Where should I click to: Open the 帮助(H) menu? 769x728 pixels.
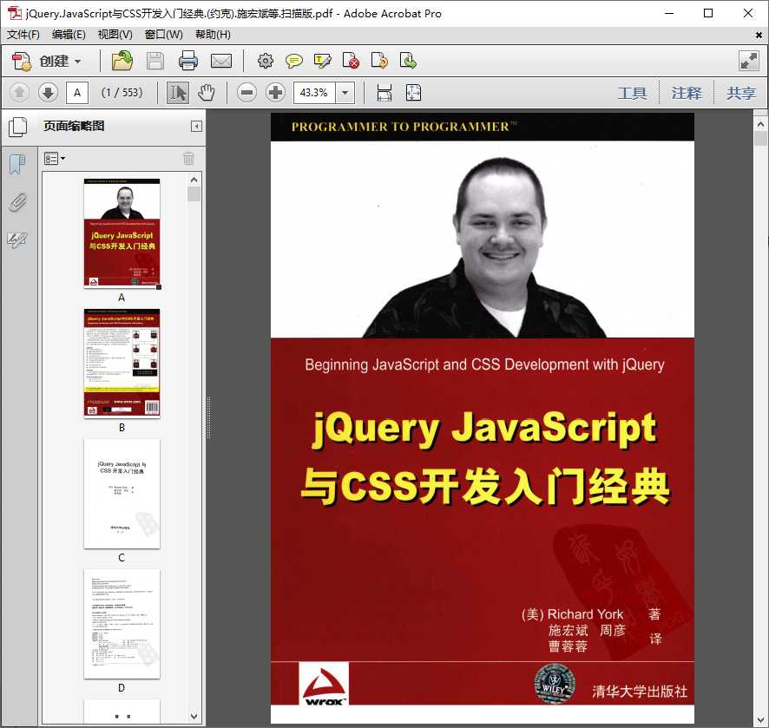[213, 35]
